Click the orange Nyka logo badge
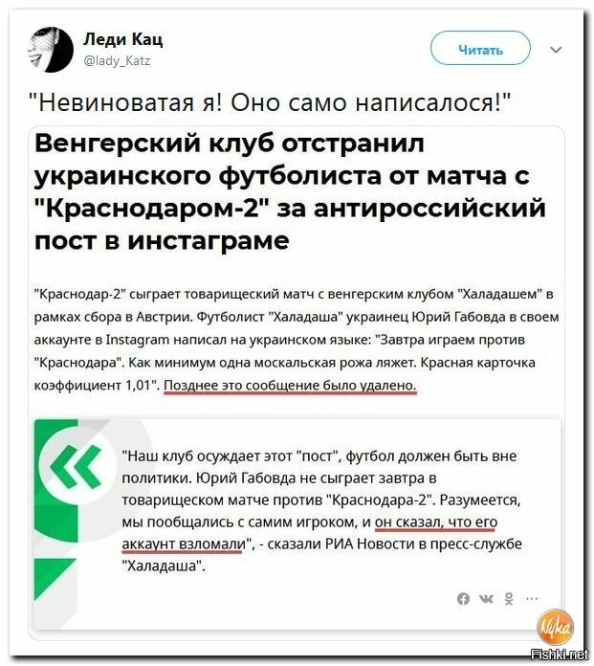Viewport: 594px width, 666px height. pos(556,627)
